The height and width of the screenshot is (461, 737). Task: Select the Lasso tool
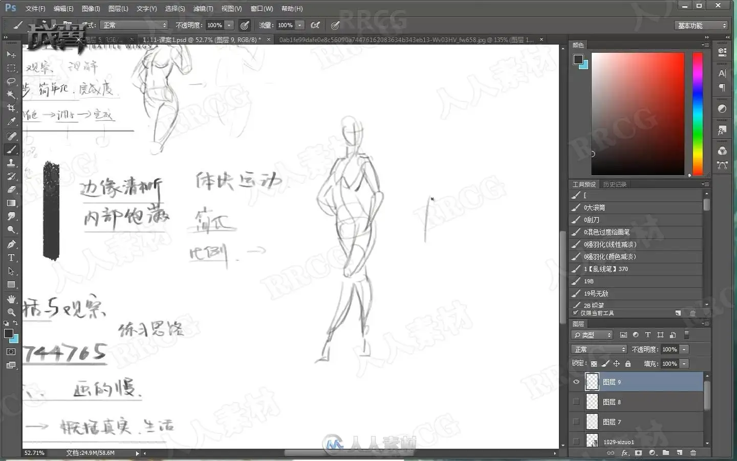pyautogui.click(x=11, y=81)
